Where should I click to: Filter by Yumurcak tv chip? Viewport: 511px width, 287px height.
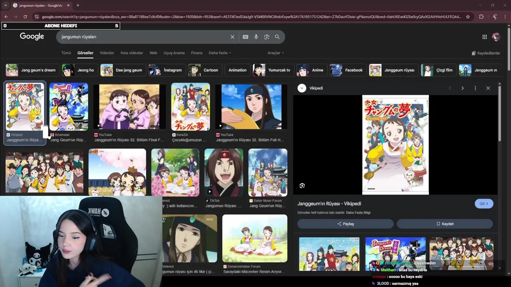pos(273,70)
